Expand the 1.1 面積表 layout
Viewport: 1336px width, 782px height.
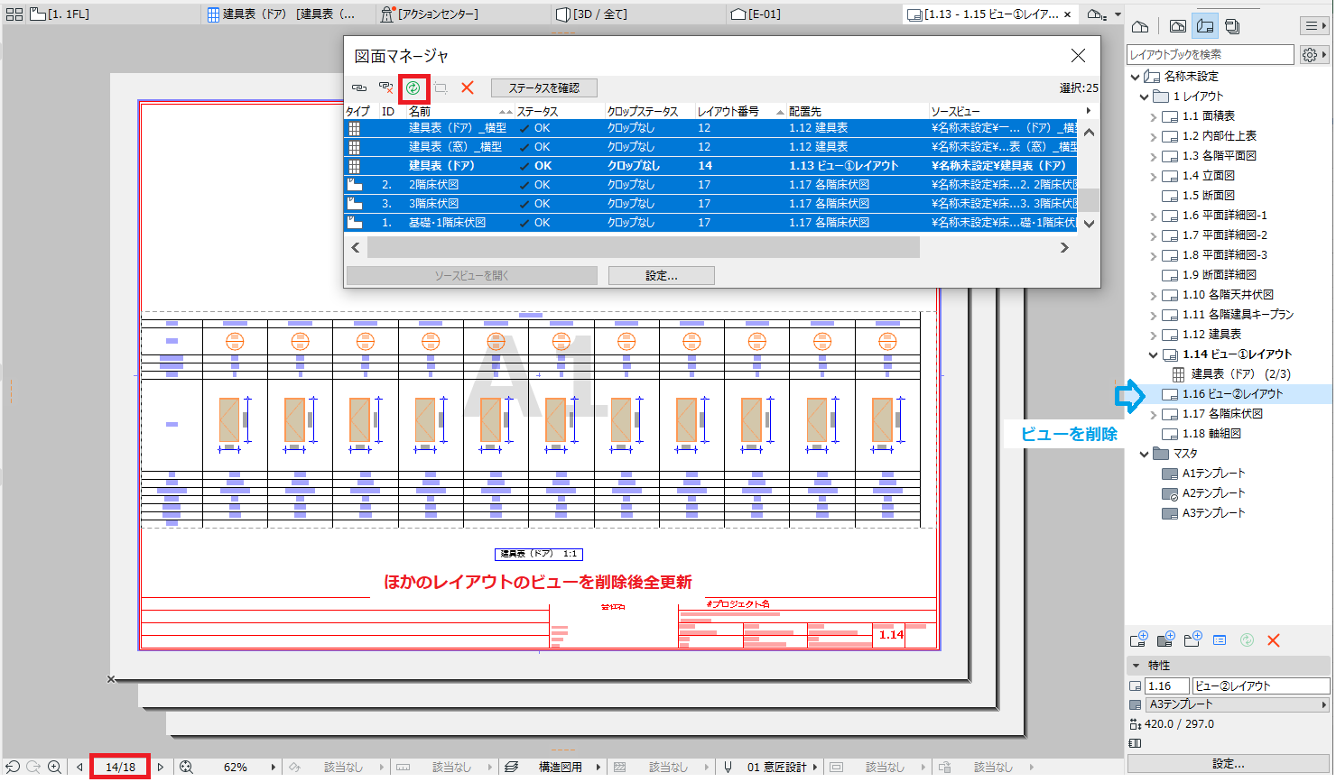click(1154, 116)
